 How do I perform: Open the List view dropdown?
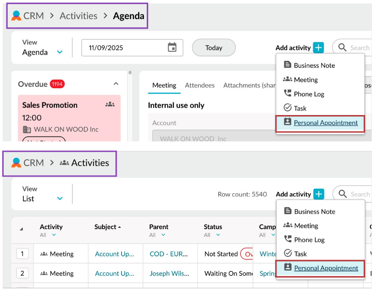pyautogui.click(x=60, y=199)
